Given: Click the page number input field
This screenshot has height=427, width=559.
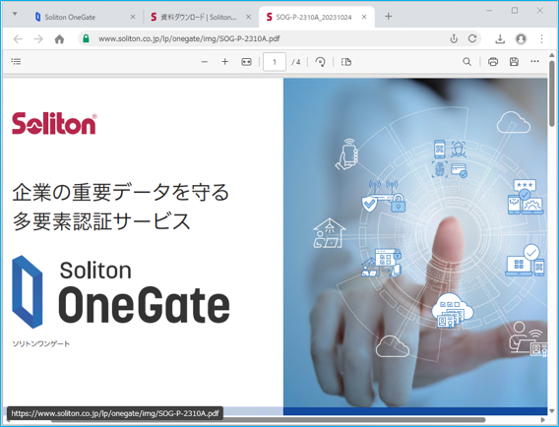Looking at the screenshot, I should pos(275,62).
